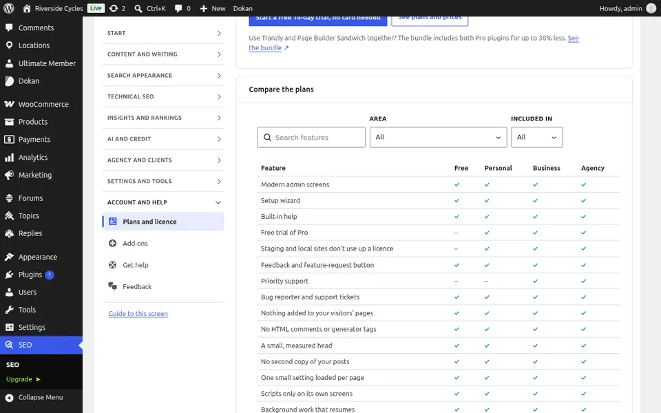661x413 pixels.
Task: Click the Payments icon
Action: point(9,139)
